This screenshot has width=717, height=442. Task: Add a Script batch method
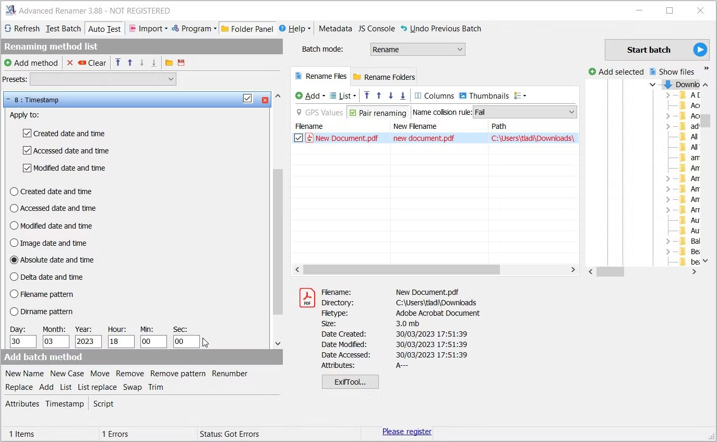(x=103, y=404)
